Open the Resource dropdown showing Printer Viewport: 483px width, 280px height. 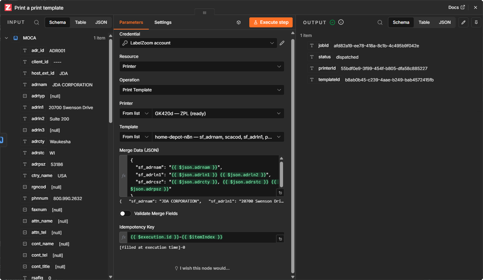point(202,66)
